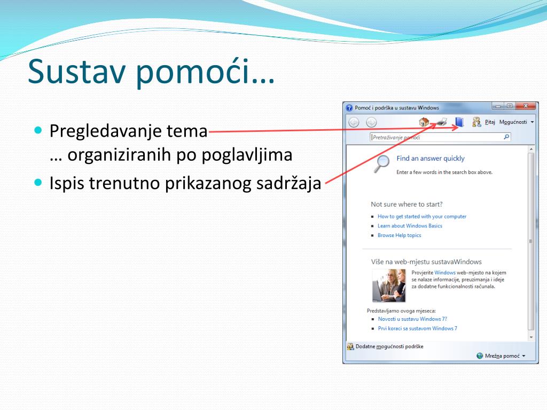
Task: Click the scrollbar up arrow in Help window
Action: tap(532, 149)
